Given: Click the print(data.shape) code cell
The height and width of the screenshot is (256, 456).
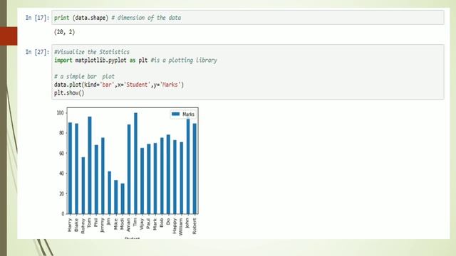Looking at the screenshot, I should coord(248,17).
